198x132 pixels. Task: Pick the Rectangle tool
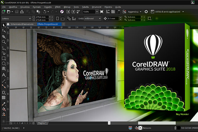click(x=4, y=58)
